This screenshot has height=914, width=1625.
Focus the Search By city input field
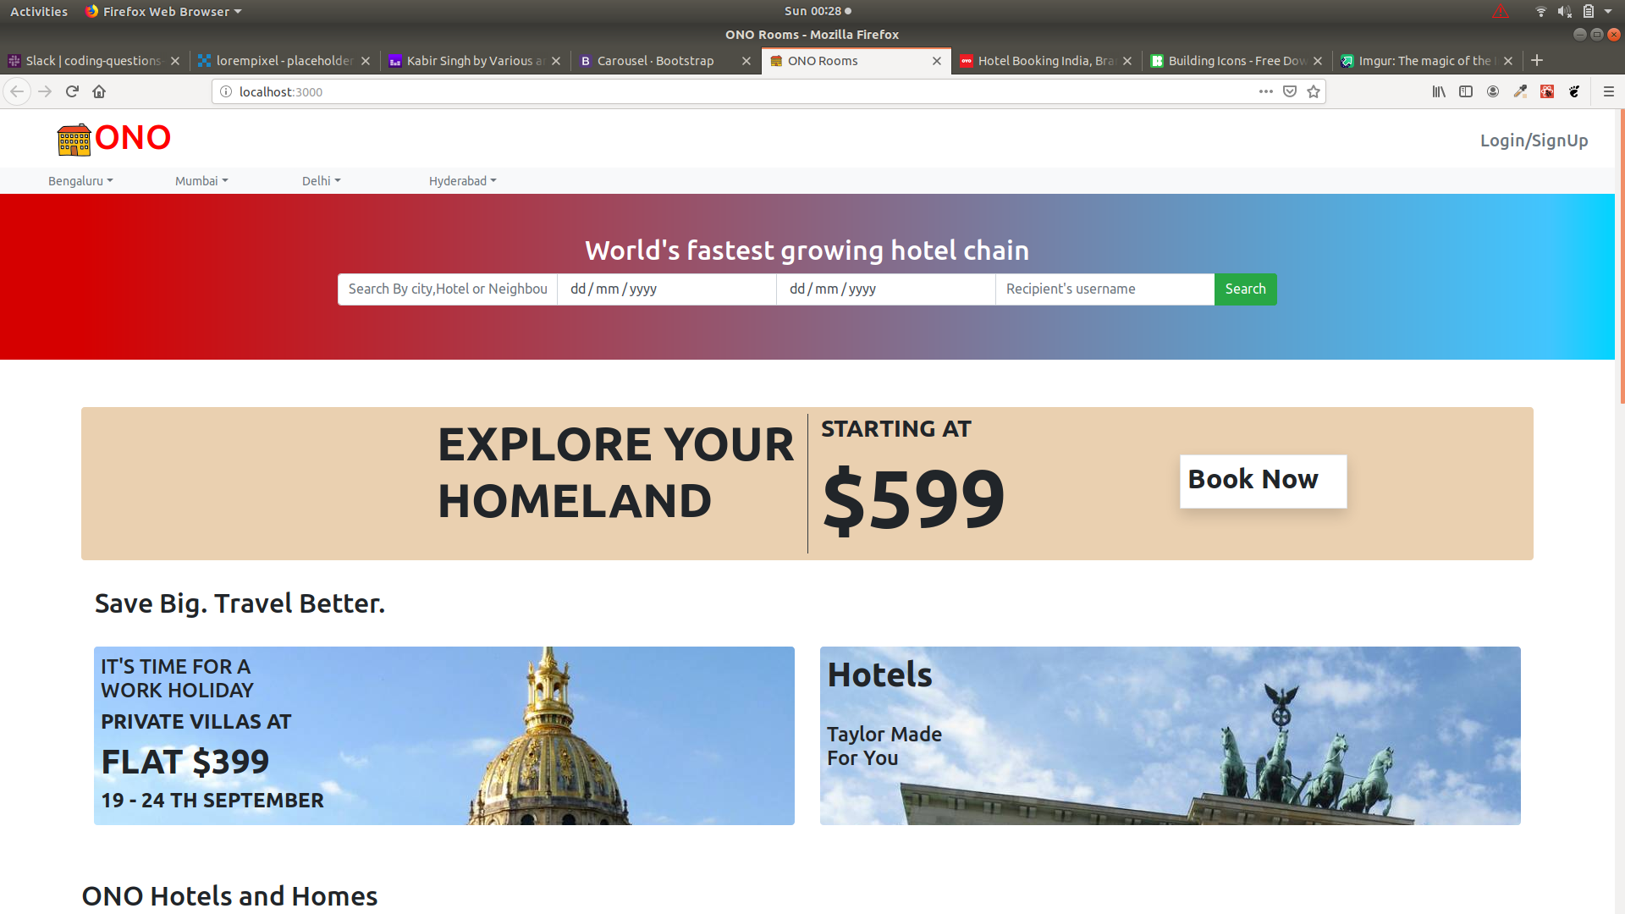pos(448,289)
